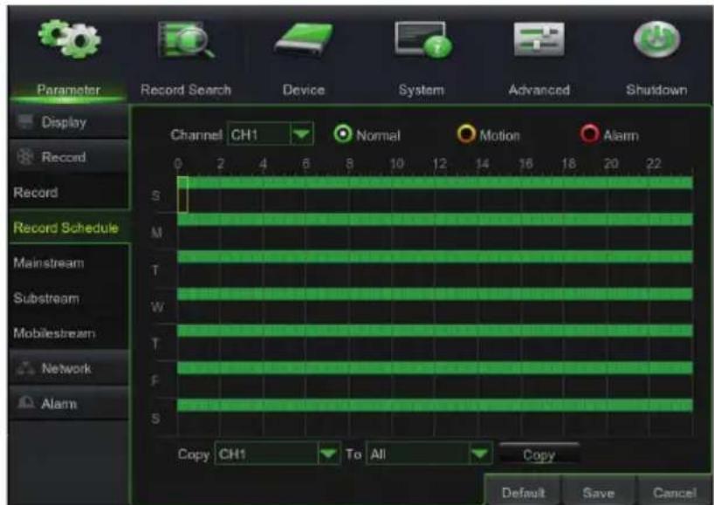Open the Copy source CH1 dropdown
This screenshot has width=714, height=505.
(x=278, y=454)
